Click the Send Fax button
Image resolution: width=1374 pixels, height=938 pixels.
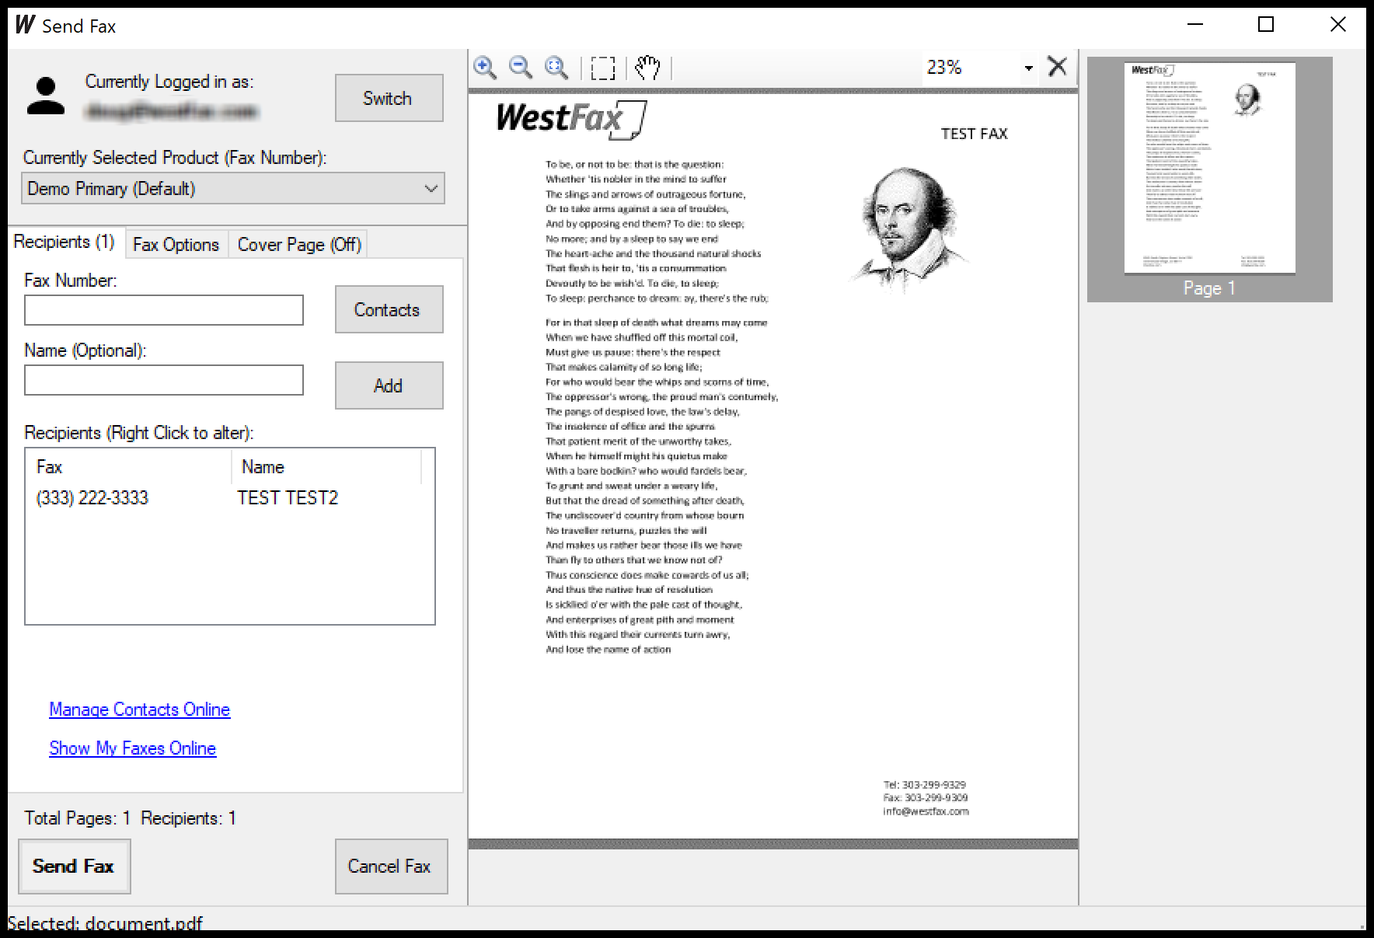click(x=74, y=866)
